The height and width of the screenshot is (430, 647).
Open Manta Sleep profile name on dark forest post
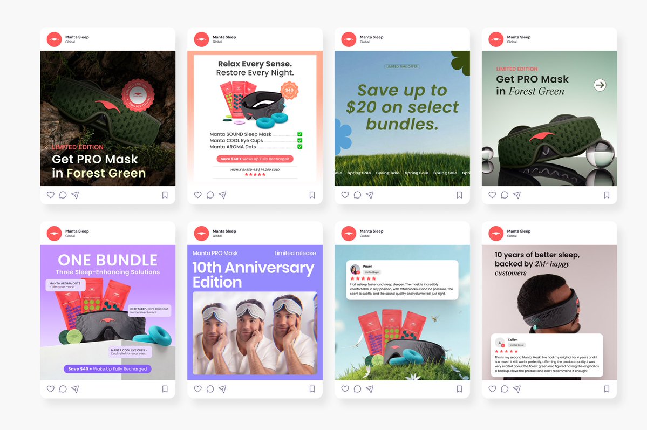tap(77, 37)
